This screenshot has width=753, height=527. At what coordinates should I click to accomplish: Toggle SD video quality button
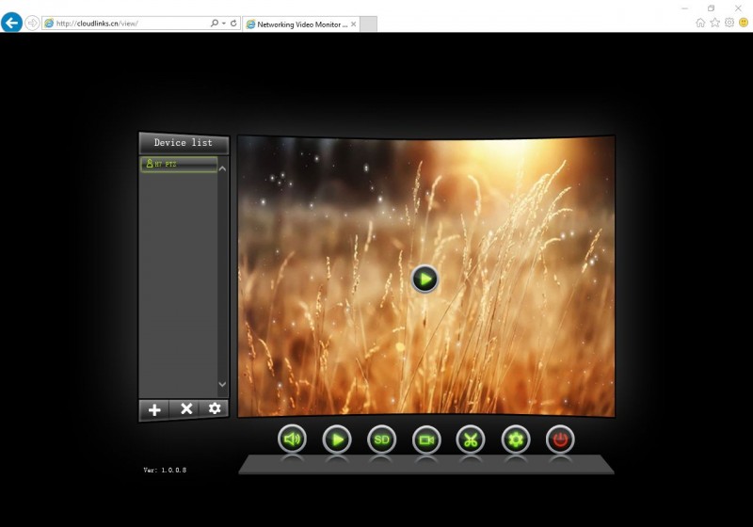coord(381,439)
